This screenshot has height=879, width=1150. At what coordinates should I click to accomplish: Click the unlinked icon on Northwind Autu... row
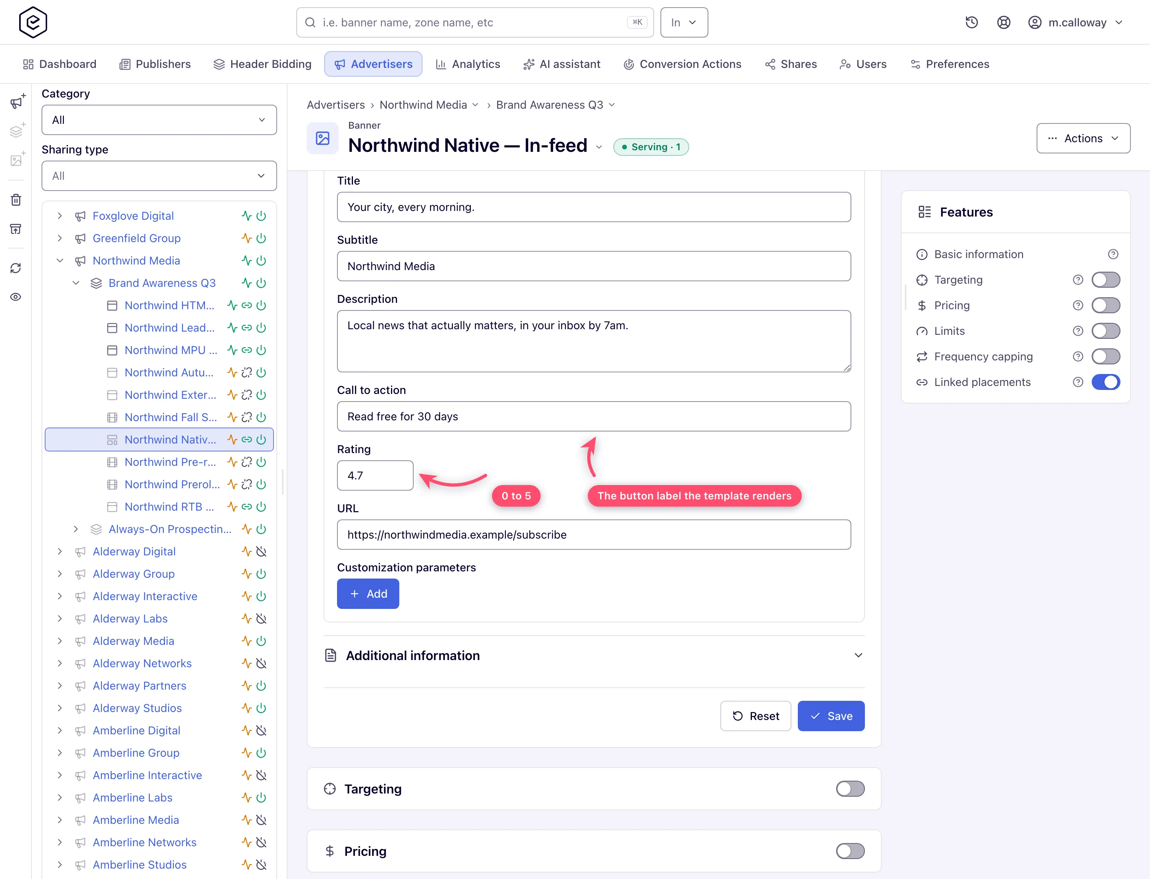click(x=246, y=372)
